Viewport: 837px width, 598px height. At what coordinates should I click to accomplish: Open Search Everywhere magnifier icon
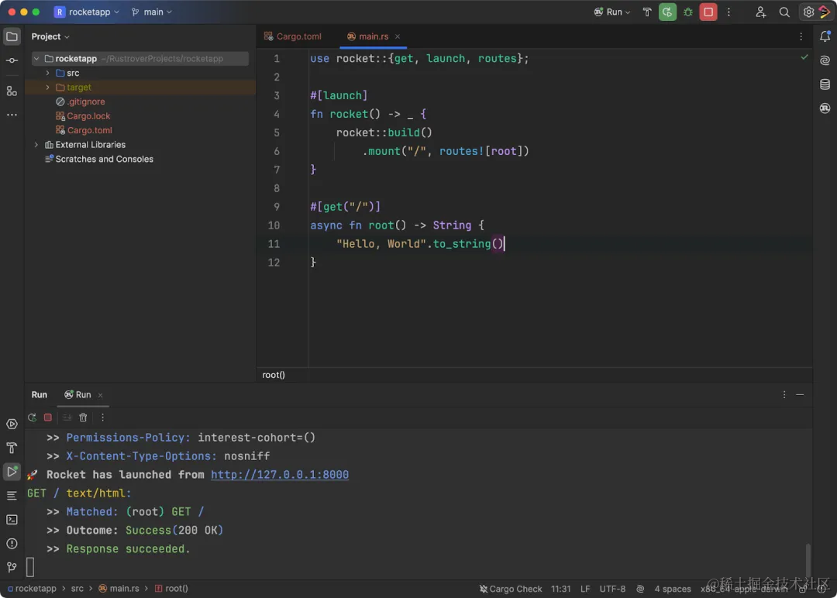pyautogui.click(x=784, y=12)
